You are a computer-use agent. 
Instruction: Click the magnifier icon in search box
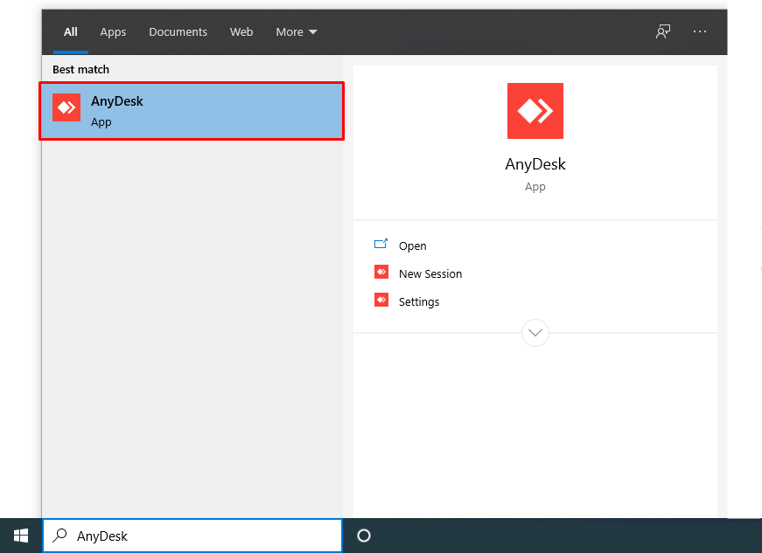click(59, 536)
